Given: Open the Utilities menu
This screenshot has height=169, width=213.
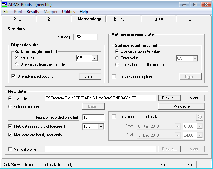Looking at the screenshot, I should (x=68, y=12).
